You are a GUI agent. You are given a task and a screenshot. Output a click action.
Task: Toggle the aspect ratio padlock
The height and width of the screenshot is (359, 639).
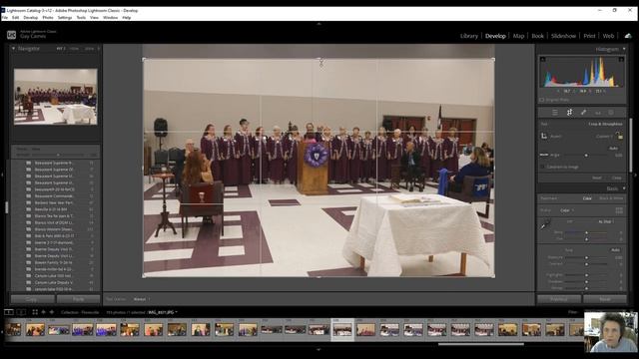[619, 136]
